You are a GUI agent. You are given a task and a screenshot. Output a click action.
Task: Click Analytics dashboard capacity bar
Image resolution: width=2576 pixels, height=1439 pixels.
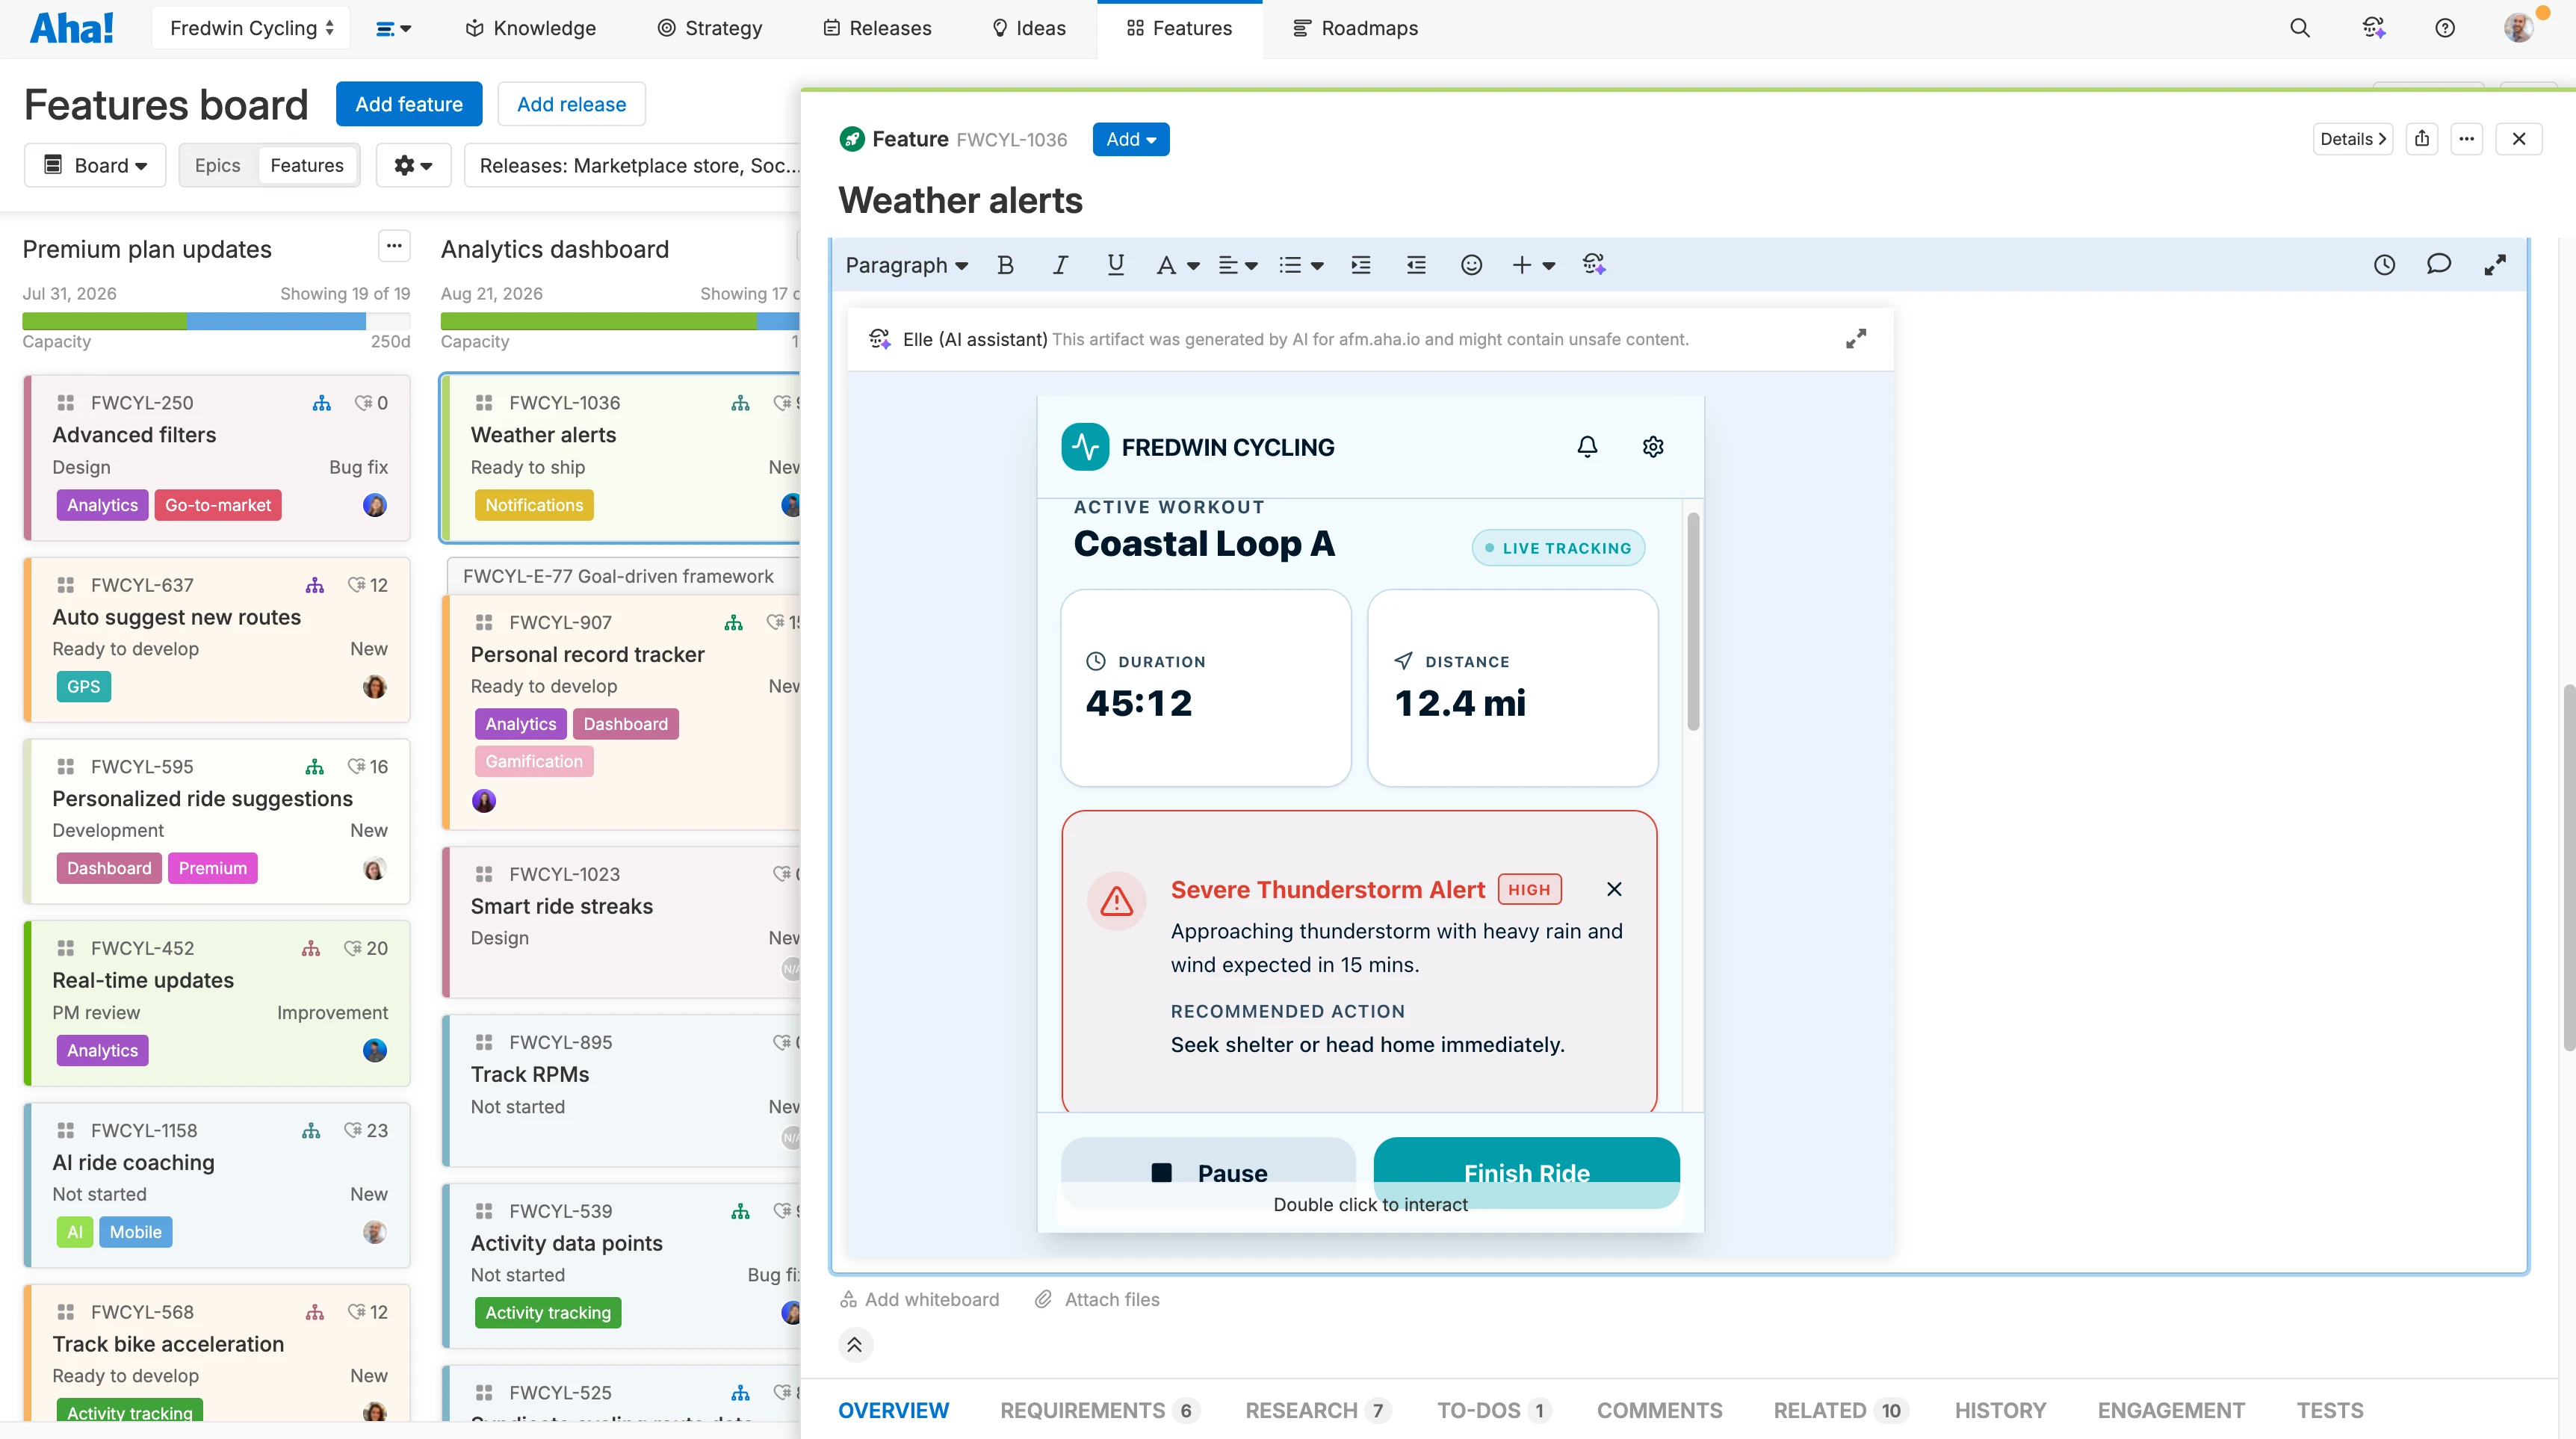pyautogui.click(x=620, y=321)
